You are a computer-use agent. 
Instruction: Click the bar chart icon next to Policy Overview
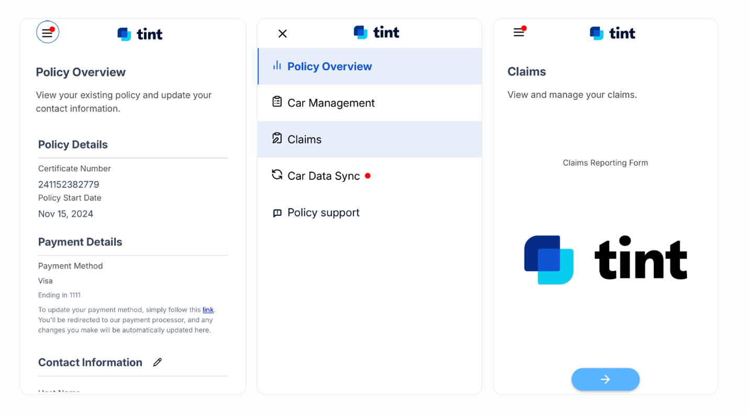[x=277, y=66]
